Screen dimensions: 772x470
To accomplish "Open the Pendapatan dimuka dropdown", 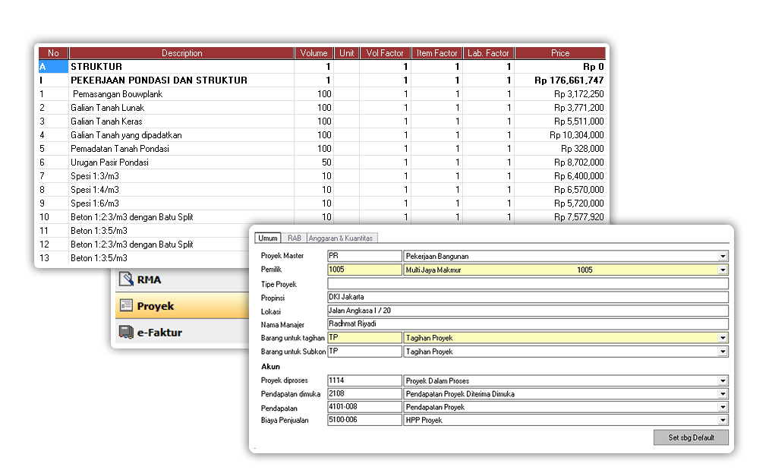I will click(x=721, y=393).
